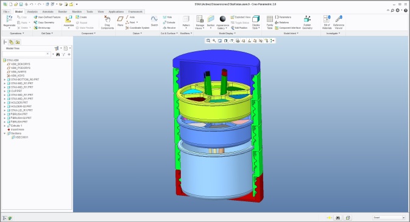This screenshot has height=222, width=410.
Task: Open the File menu
Action: coord(7,12)
